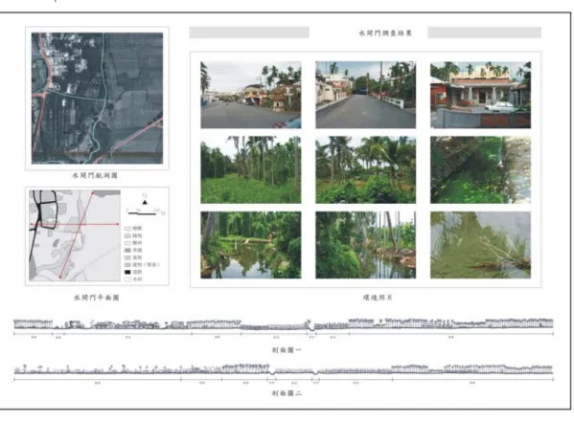
Task: Click the black road swatch in the legend
Action: [127, 272]
